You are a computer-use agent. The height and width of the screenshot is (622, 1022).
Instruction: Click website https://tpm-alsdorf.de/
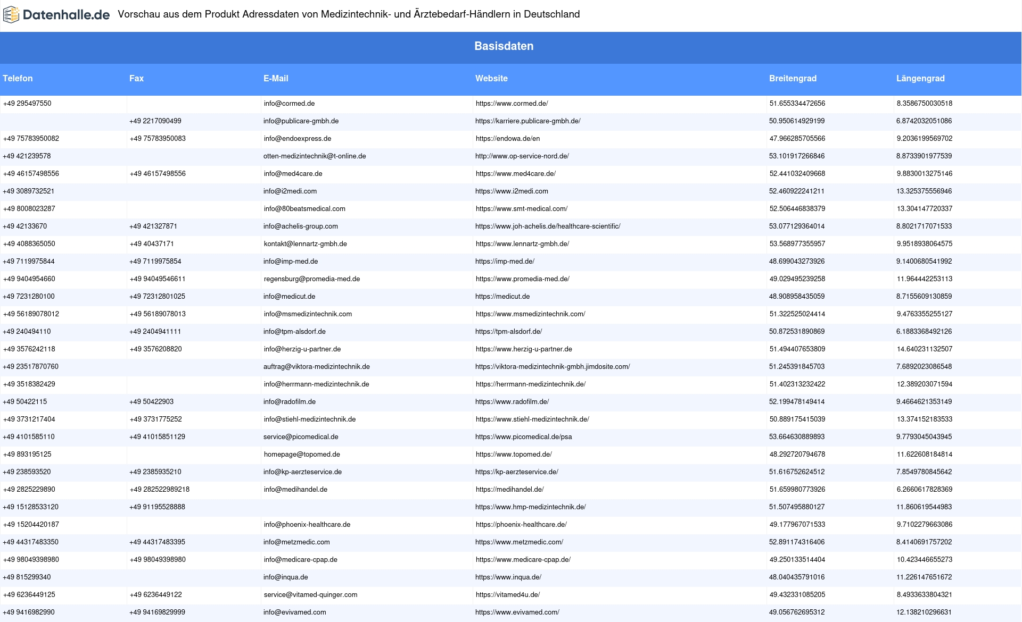pyautogui.click(x=508, y=332)
